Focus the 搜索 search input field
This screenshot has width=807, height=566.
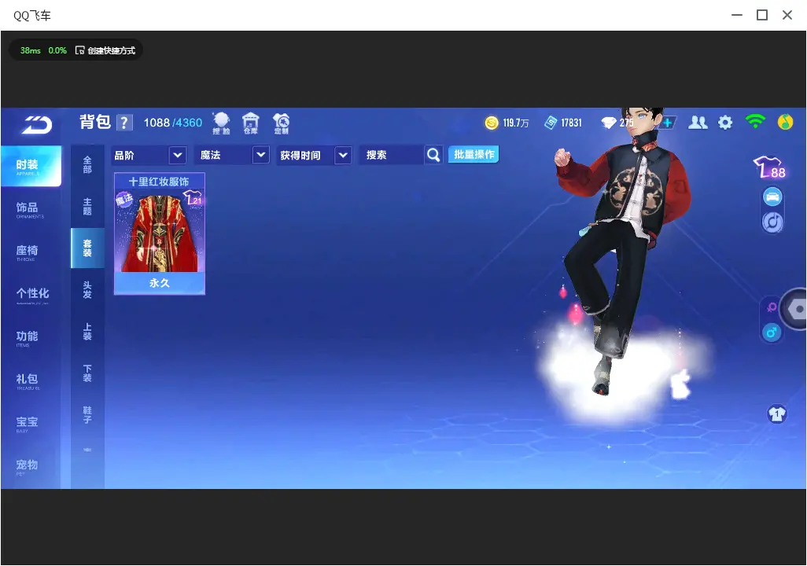pos(392,155)
